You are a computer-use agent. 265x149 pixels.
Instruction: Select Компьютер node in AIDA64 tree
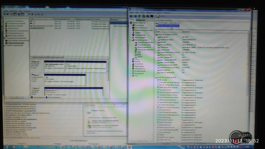click(x=139, y=25)
